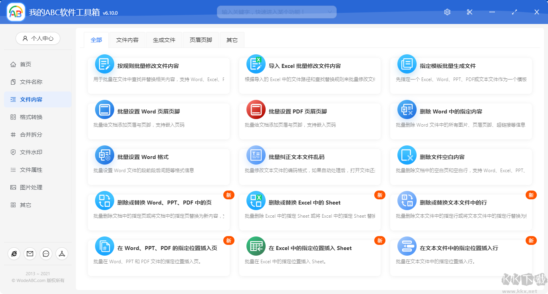
Task: Open the settings gear in the title bar
Action: coord(447,12)
